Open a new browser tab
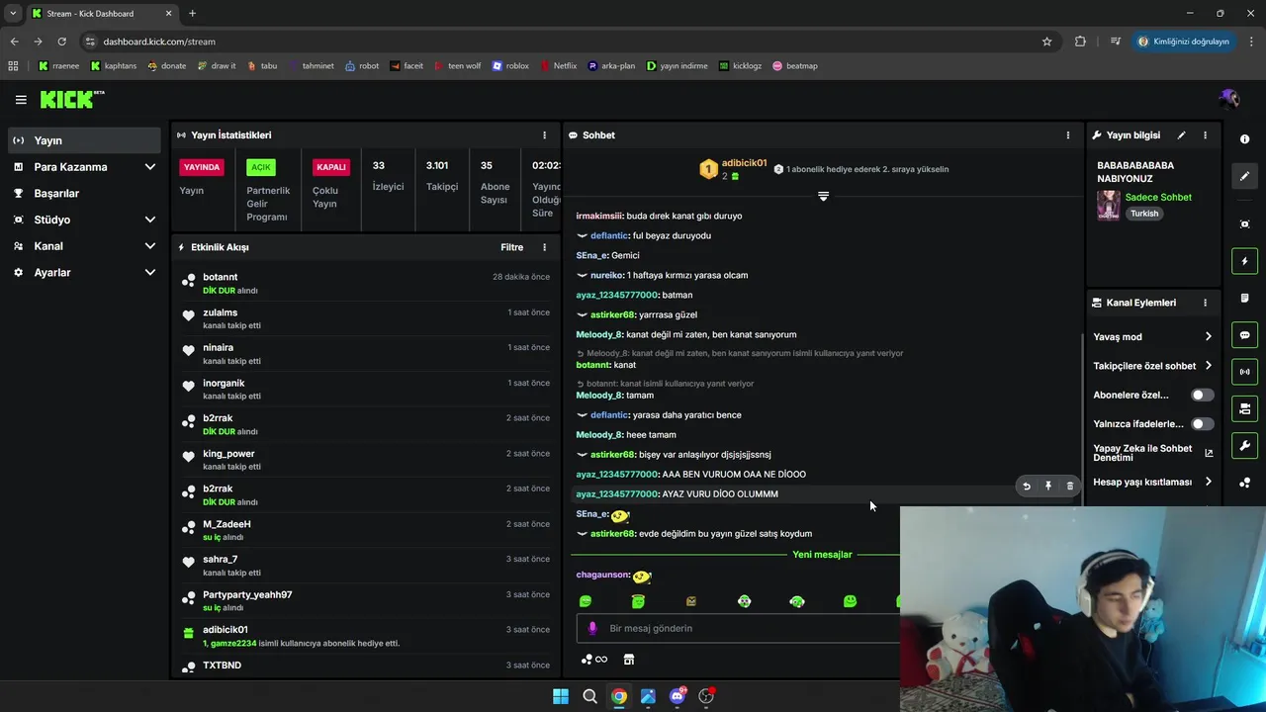This screenshot has height=712, width=1266. point(192,14)
